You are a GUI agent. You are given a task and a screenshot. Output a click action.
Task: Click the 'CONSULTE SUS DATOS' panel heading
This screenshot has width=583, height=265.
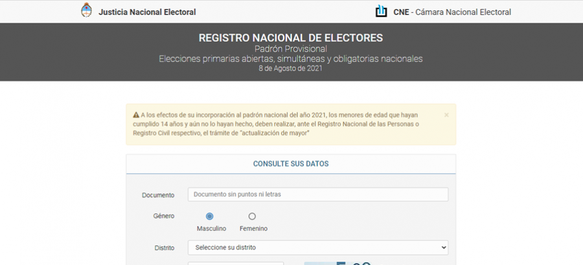click(x=291, y=164)
